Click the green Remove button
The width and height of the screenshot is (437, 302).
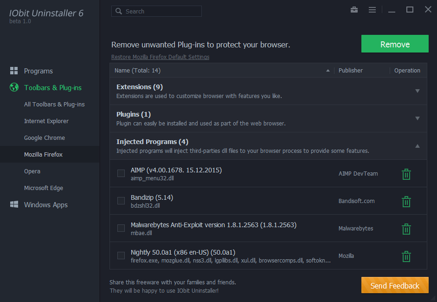coord(395,44)
